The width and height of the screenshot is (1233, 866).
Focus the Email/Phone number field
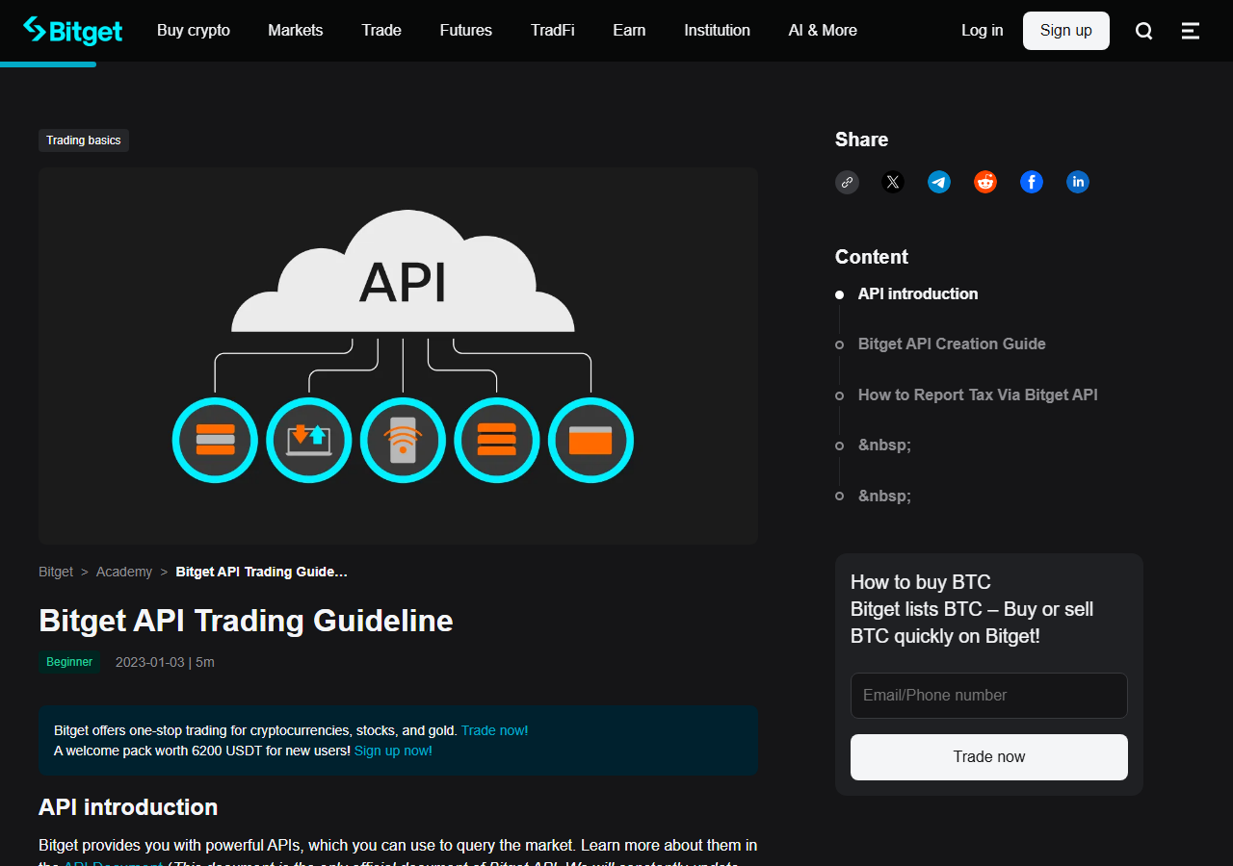click(989, 696)
